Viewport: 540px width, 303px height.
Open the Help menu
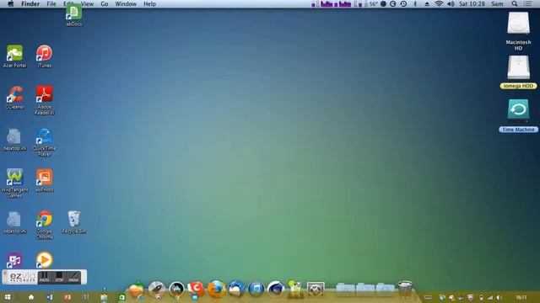coord(149,3)
